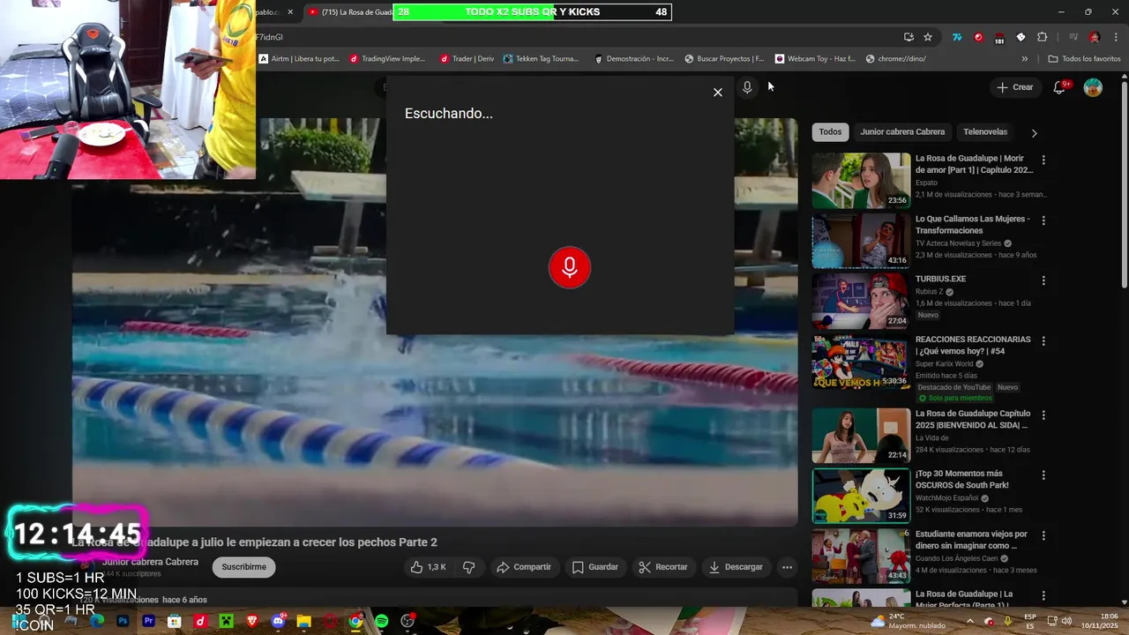Image resolution: width=1129 pixels, height=635 pixels.
Task: Select the Junior cabrera Cabrera chip
Action: pos(902,132)
